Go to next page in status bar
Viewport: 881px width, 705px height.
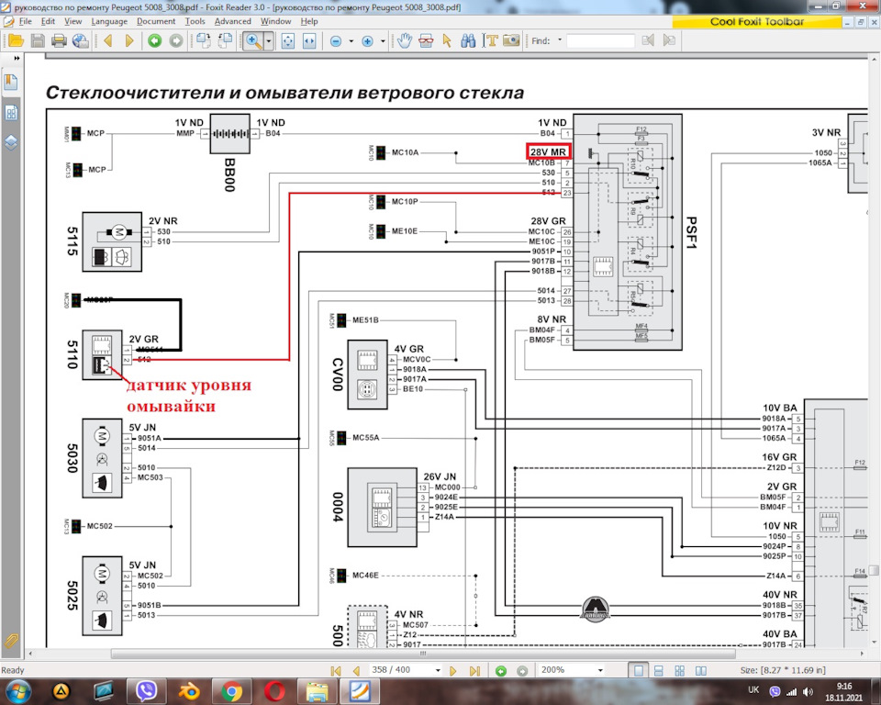click(x=453, y=671)
